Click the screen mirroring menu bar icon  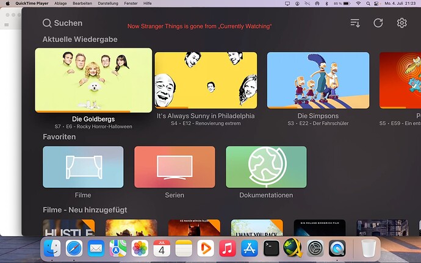click(287, 4)
